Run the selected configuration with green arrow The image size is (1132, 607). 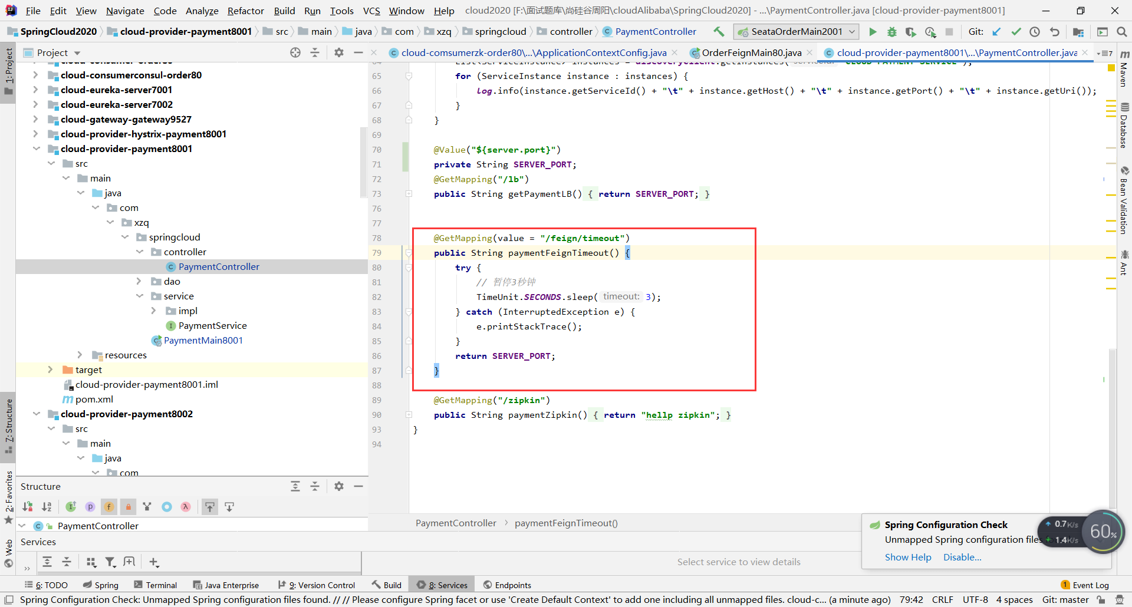[x=873, y=32]
